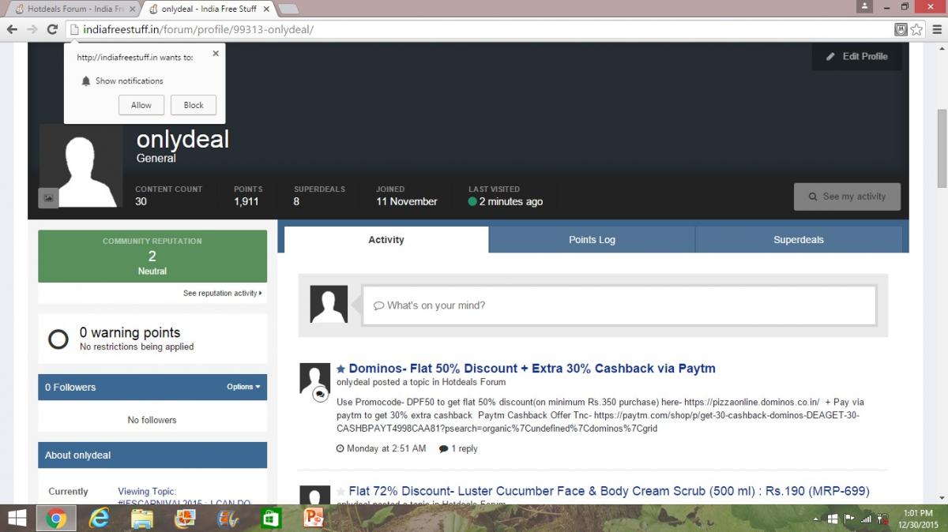This screenshot has height=532, width=948.
Task: Open the Followers Options dropdown
Action: pyautogui.click(x=243, y=387)
